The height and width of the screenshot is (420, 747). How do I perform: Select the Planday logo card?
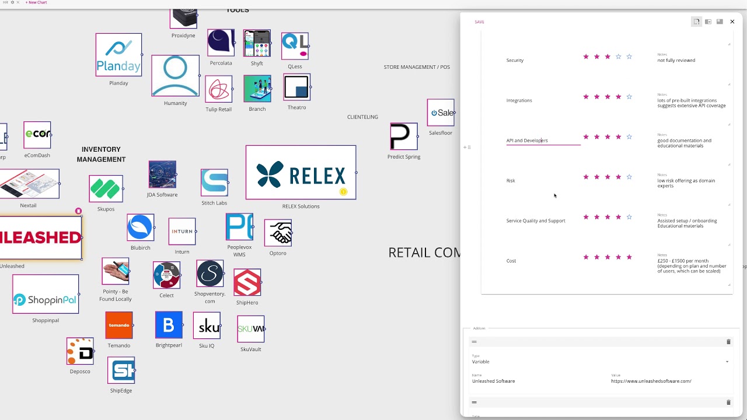pyautogui.click(x=118, y=55)
